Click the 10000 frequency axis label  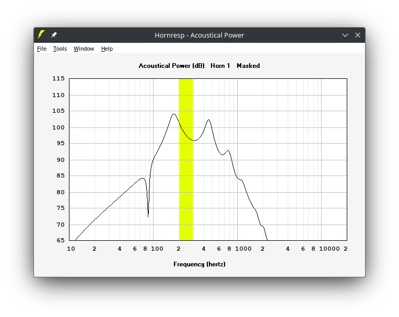330,249
